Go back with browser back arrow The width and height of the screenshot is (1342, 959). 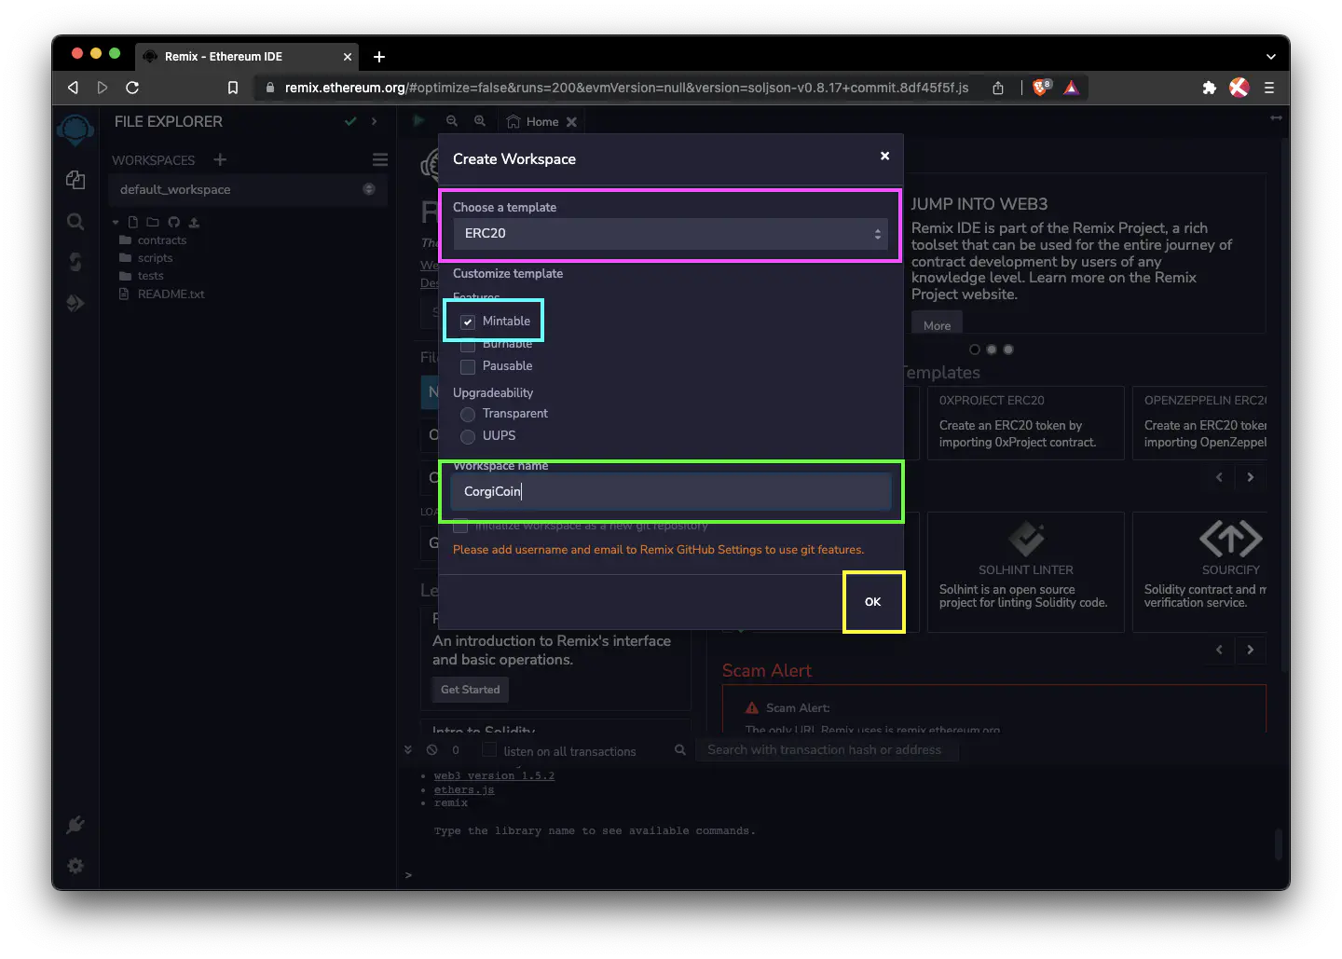[x=73, y=88]
